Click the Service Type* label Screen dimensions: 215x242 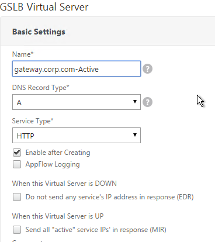tap(33, 121)
